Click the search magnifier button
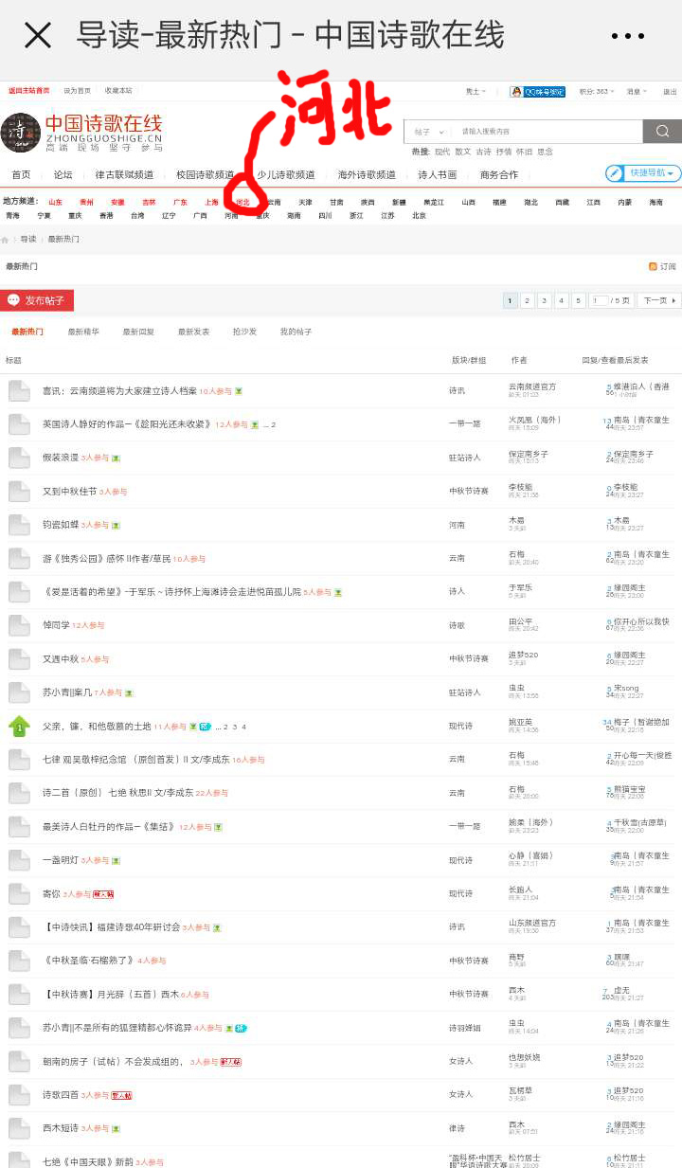682x1168 pixels. coord(662,131)
